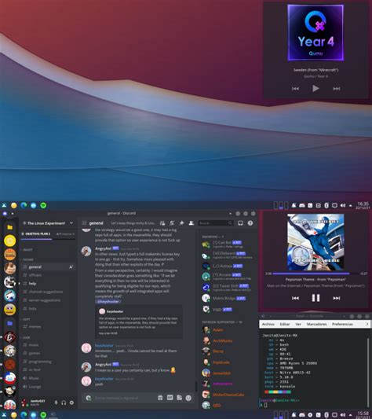This screenshot has width=372, height=419.
Task: Click the server boost goal progress bar
Action: coord(48,239)
